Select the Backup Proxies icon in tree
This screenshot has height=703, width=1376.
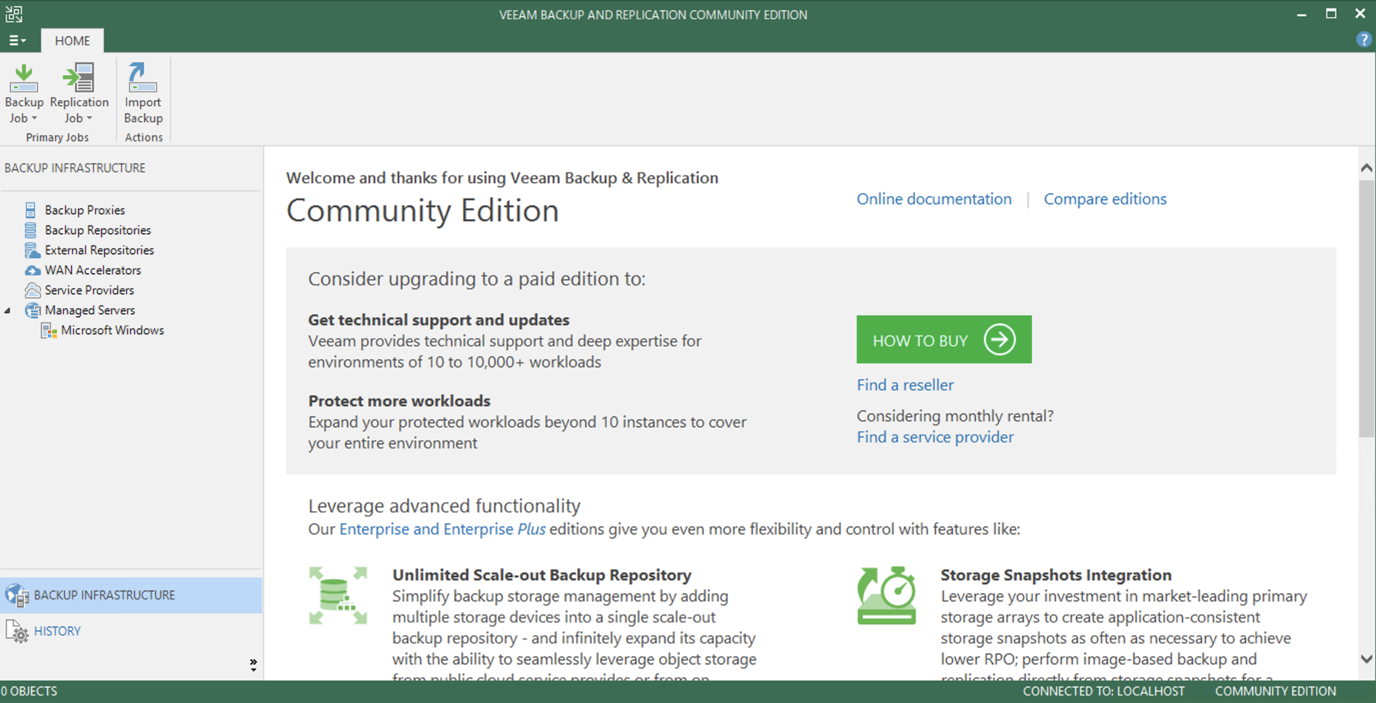[31, 210]
